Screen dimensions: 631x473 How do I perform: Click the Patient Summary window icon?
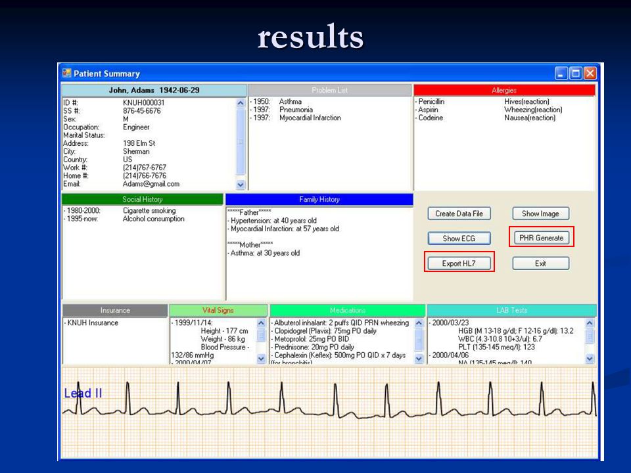pos(66,73)
